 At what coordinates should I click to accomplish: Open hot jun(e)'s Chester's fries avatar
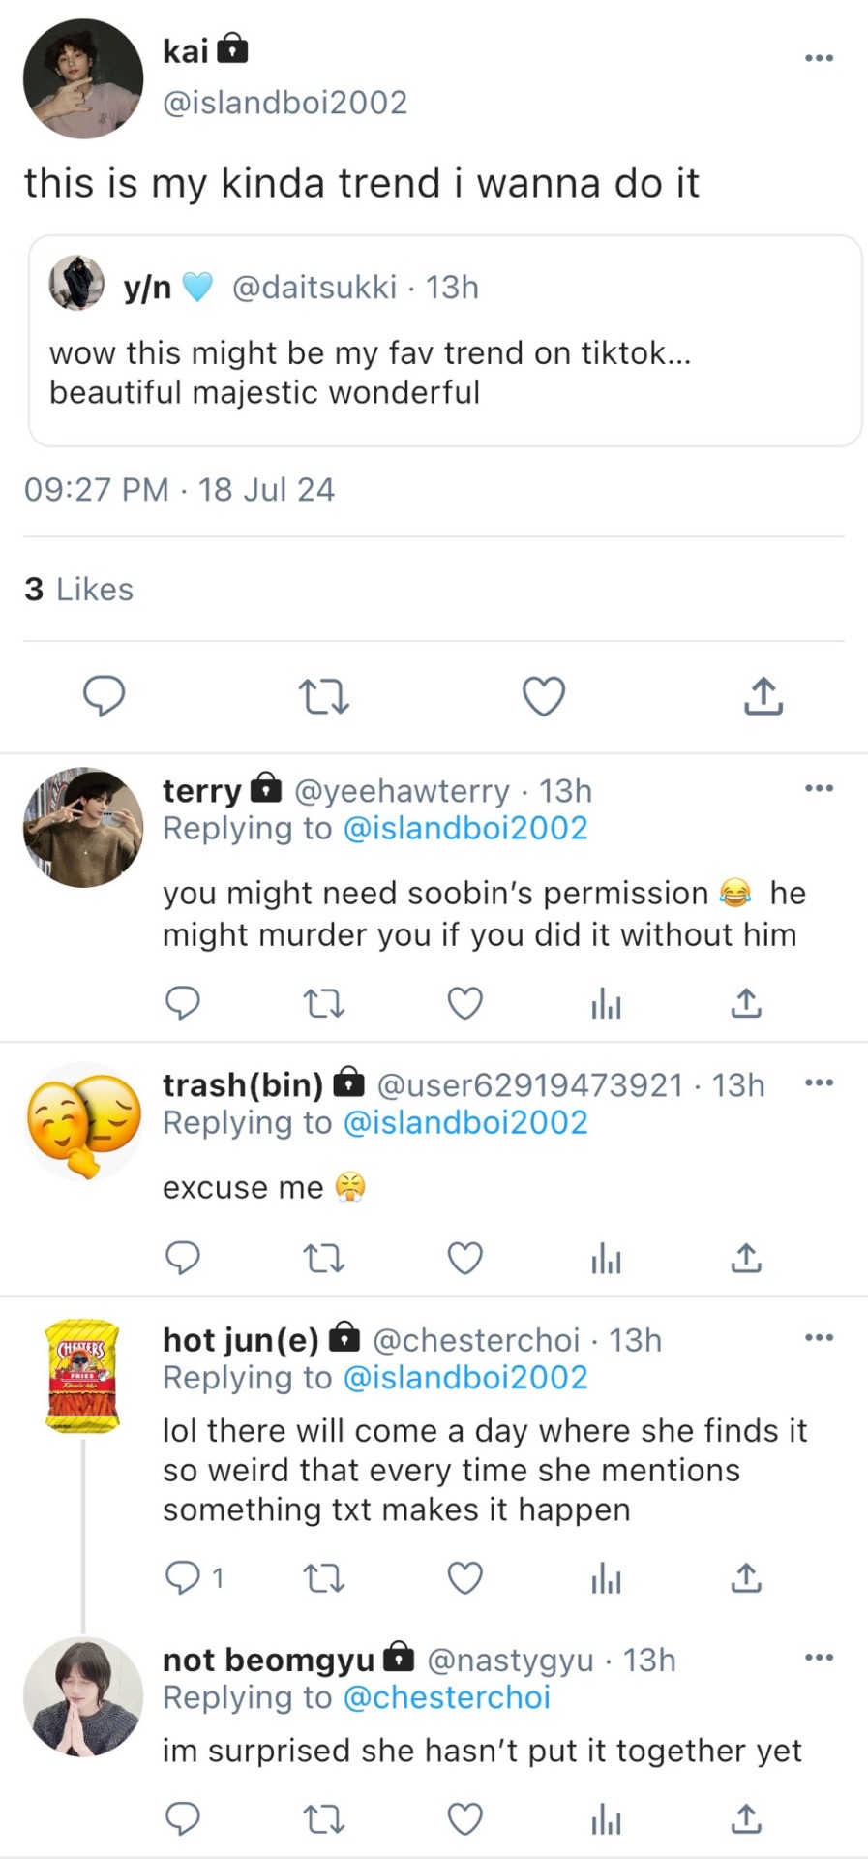coord(83,1375)
